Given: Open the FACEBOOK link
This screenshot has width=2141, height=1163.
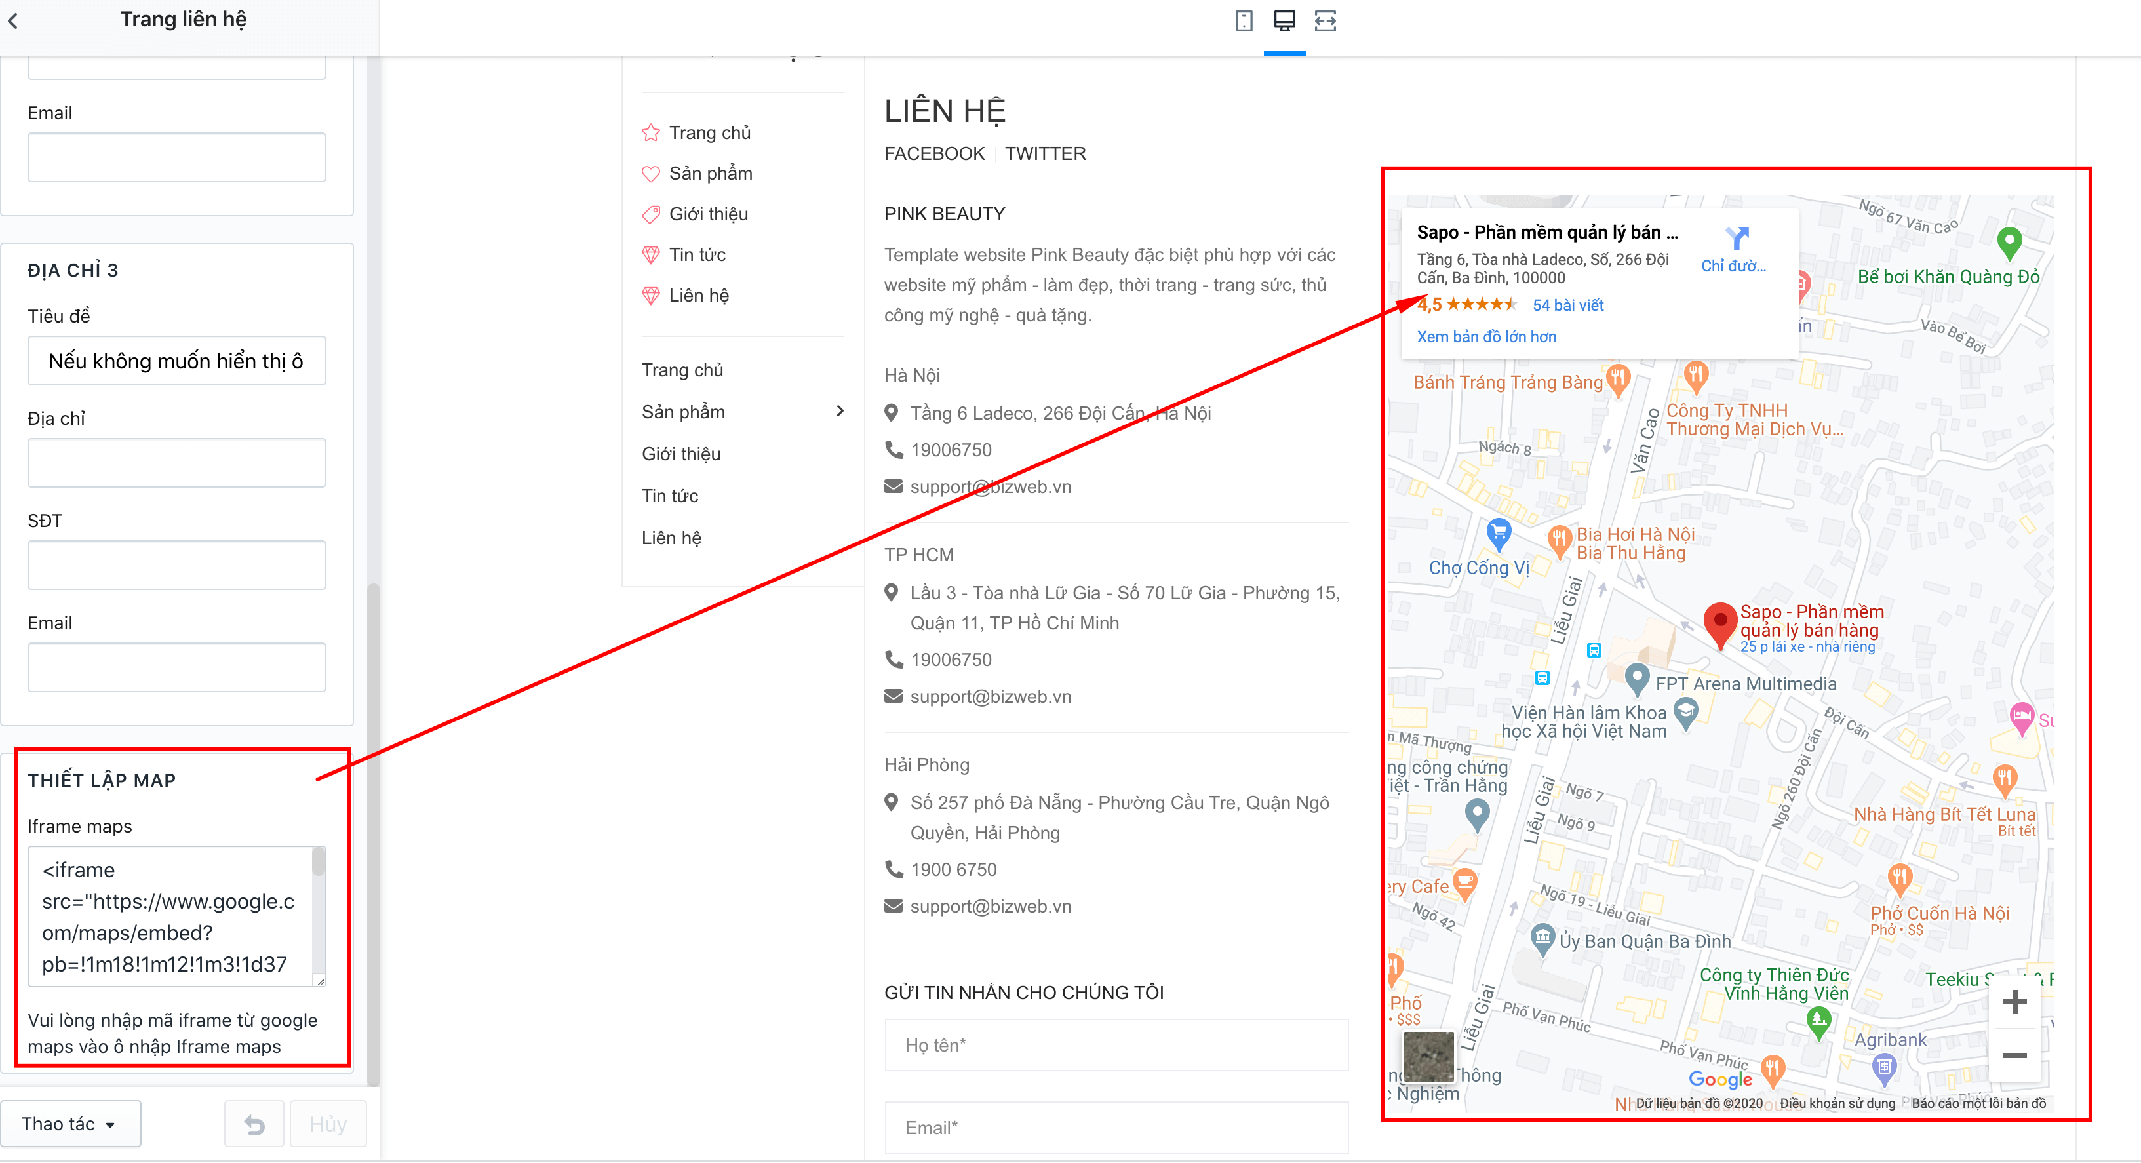Looking at the screenshot, I should click(934, 154).
